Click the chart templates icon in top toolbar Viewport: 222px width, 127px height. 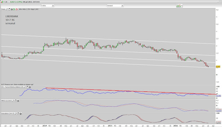click(x=179, y=6)
